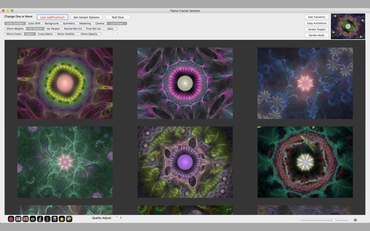Click the Copy Animations button
The image size is (370, 231).
coord(316,23)
